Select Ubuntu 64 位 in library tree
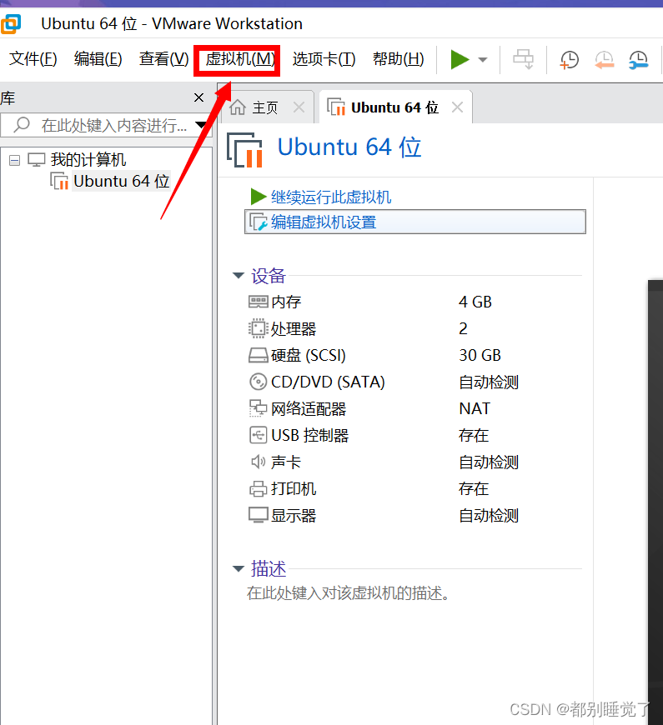The width and height of the screenshot is (663, 725). click(x=121, y=182)
